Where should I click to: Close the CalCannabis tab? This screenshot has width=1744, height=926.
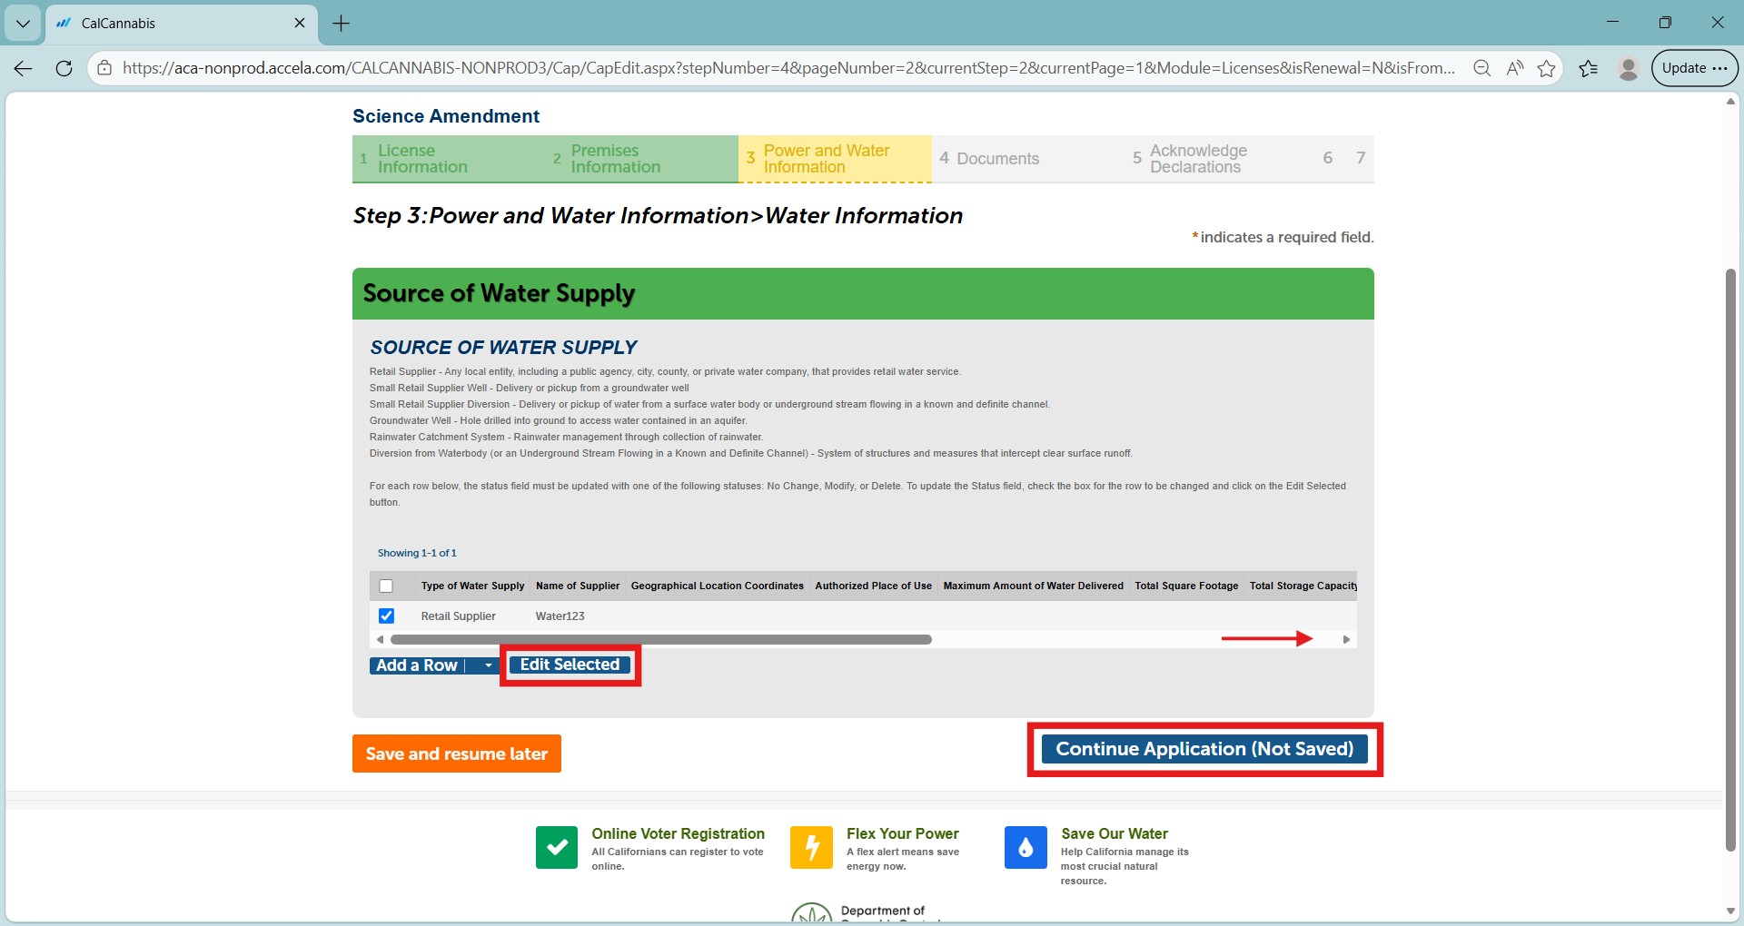coord(300,23)
